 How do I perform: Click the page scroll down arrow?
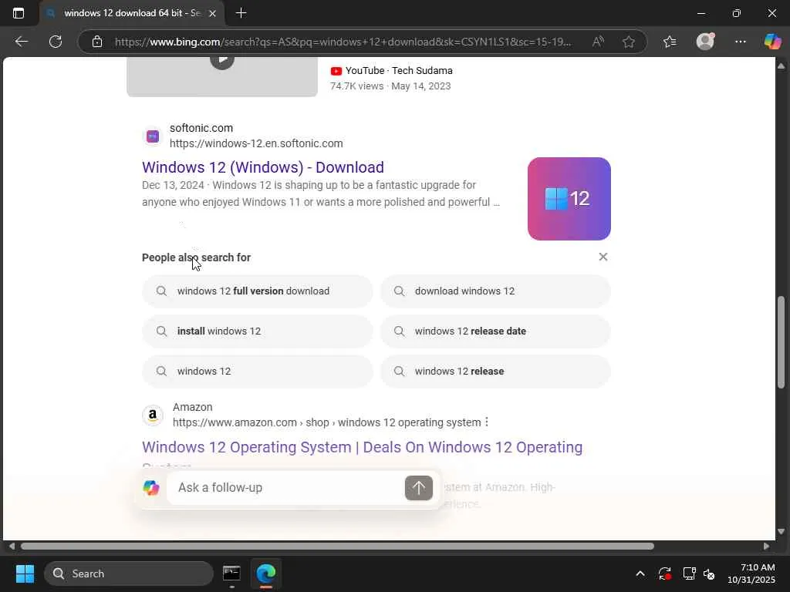781,532
